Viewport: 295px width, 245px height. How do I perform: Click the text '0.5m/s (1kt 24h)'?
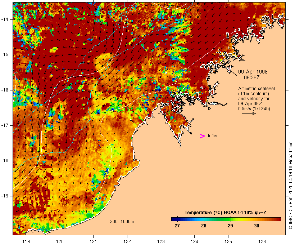click(x=254, y=109)
